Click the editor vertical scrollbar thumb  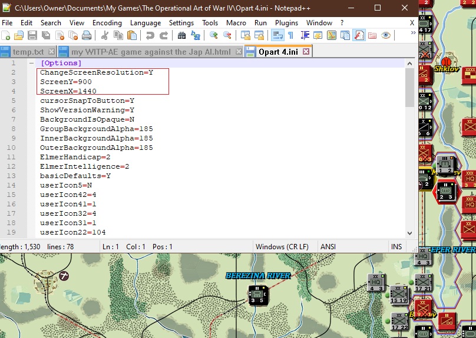[409, 88]
